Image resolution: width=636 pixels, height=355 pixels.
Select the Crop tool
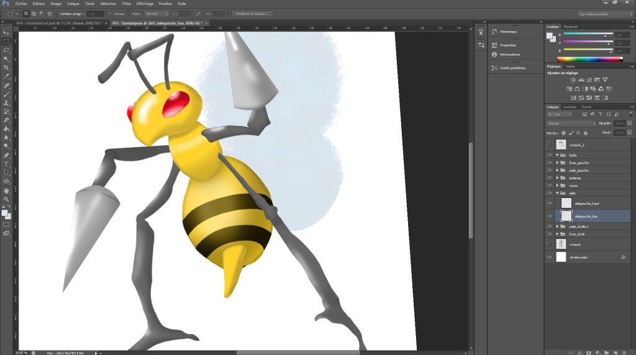click(x=6, y=67)
